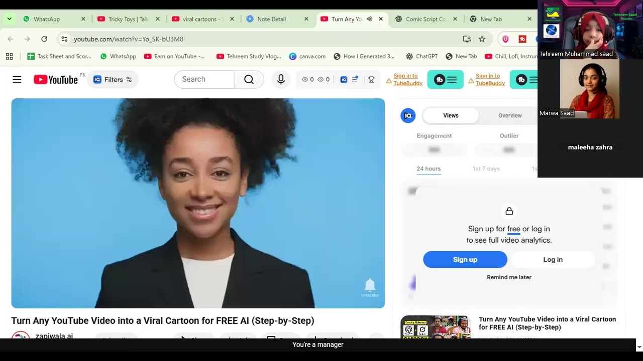Click the scrollbar down arrow
The height and width of the screenshot is (361, 643).
click(639, 346)
